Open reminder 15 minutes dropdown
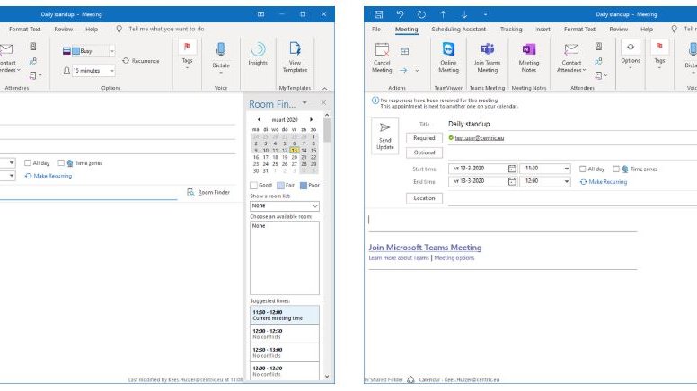This screenshot has width=697, height=391. point(112,71)
